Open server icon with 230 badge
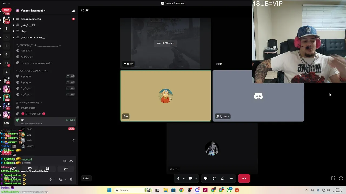This screenshot has height=194, width=346. click(6, 98)
